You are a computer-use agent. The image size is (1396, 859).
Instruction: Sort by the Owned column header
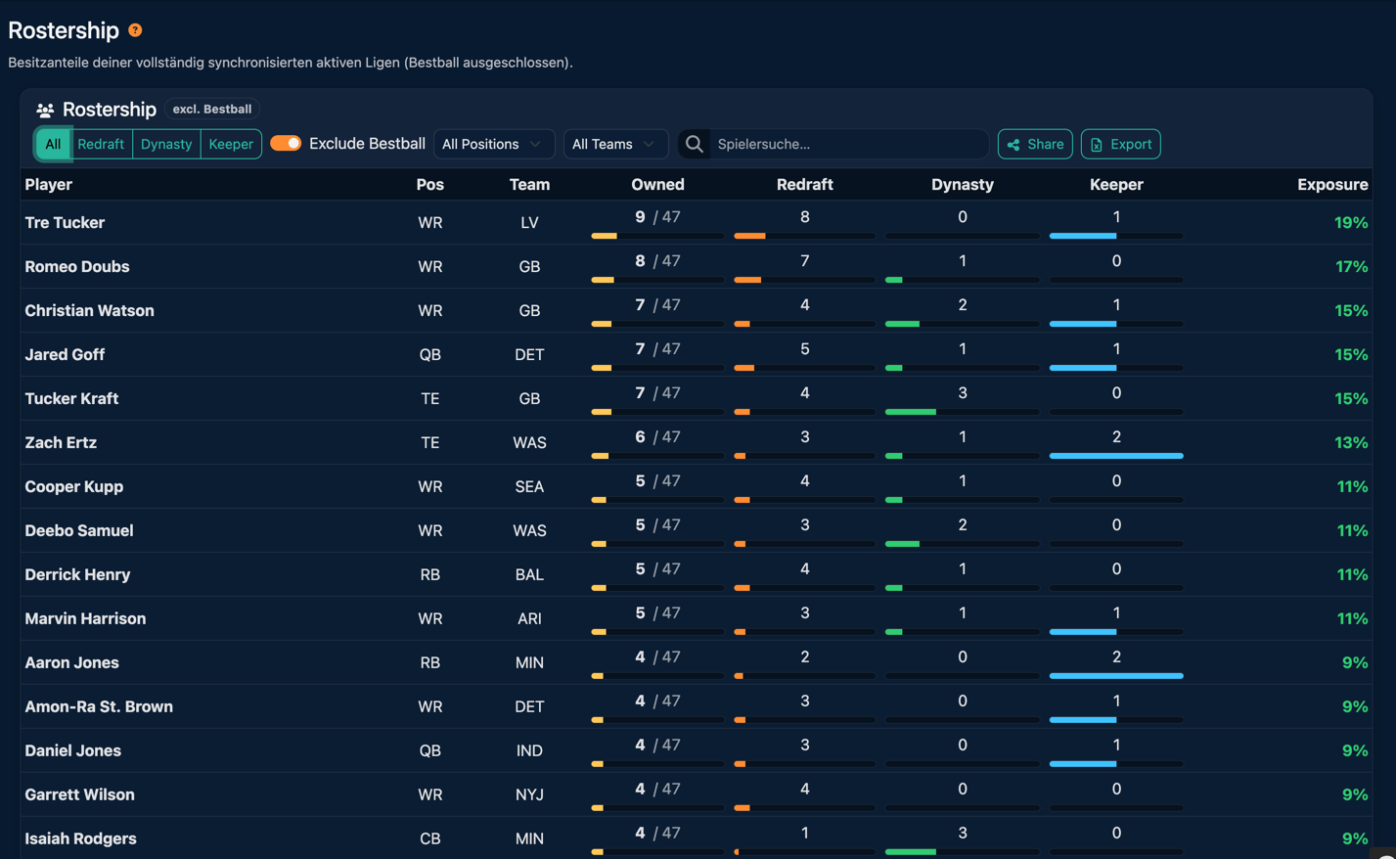point(657,184)
